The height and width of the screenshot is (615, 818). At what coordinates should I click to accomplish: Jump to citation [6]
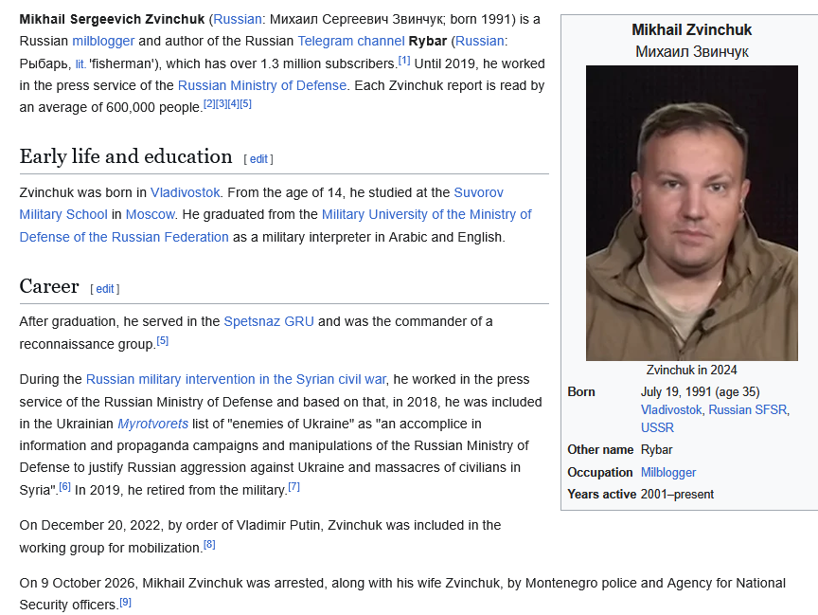pyautogui.click(x=64, y=487)
